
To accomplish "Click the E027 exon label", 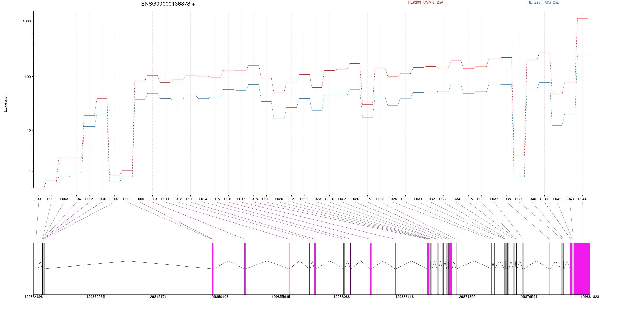I will (367, 199).
